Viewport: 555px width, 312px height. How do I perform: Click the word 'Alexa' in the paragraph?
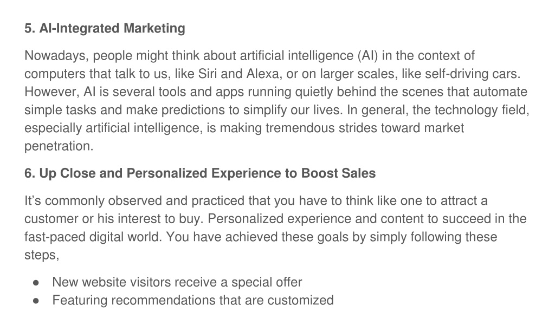(264, 74)
